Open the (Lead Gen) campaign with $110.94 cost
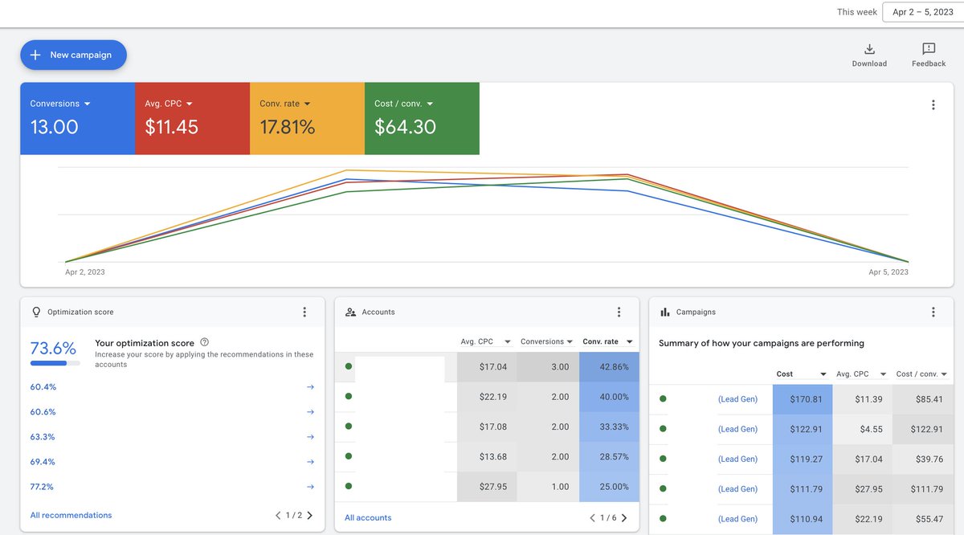 737,519
